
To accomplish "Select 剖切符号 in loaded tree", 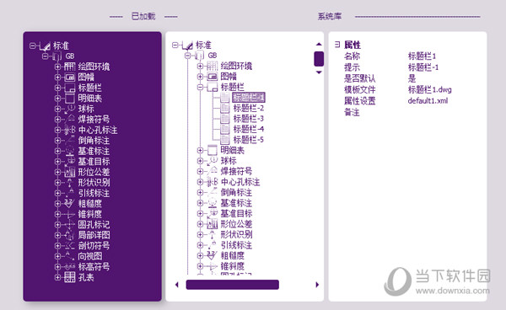I will coord(94,246).
